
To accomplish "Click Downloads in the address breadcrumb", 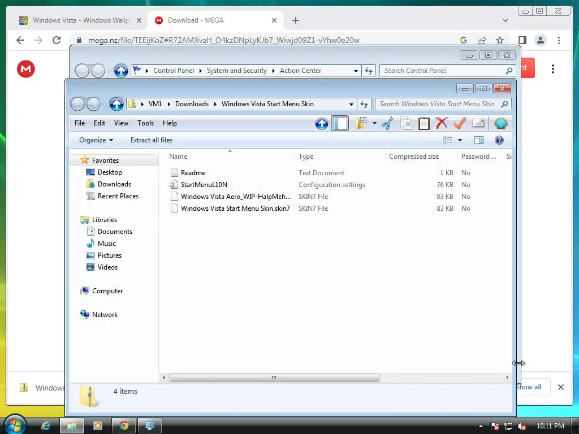I will pos(192,104).
